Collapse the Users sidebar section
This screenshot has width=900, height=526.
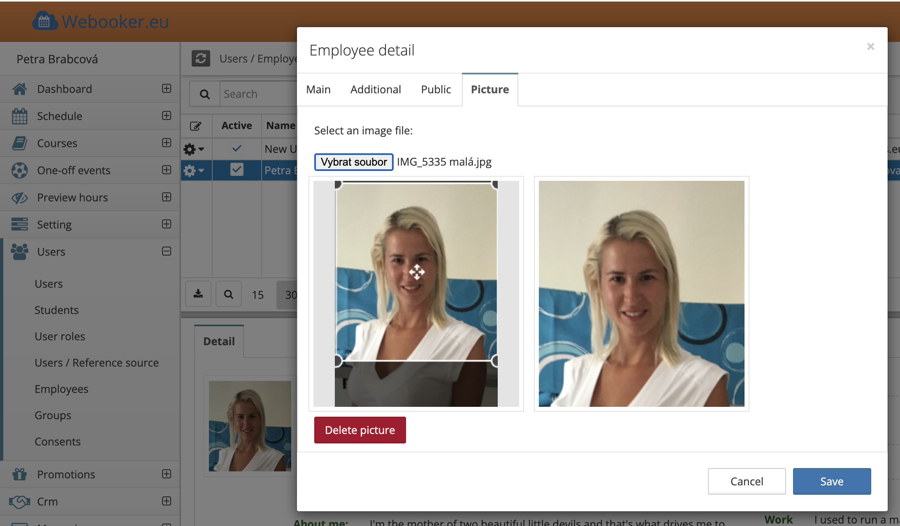pos(167,251)
